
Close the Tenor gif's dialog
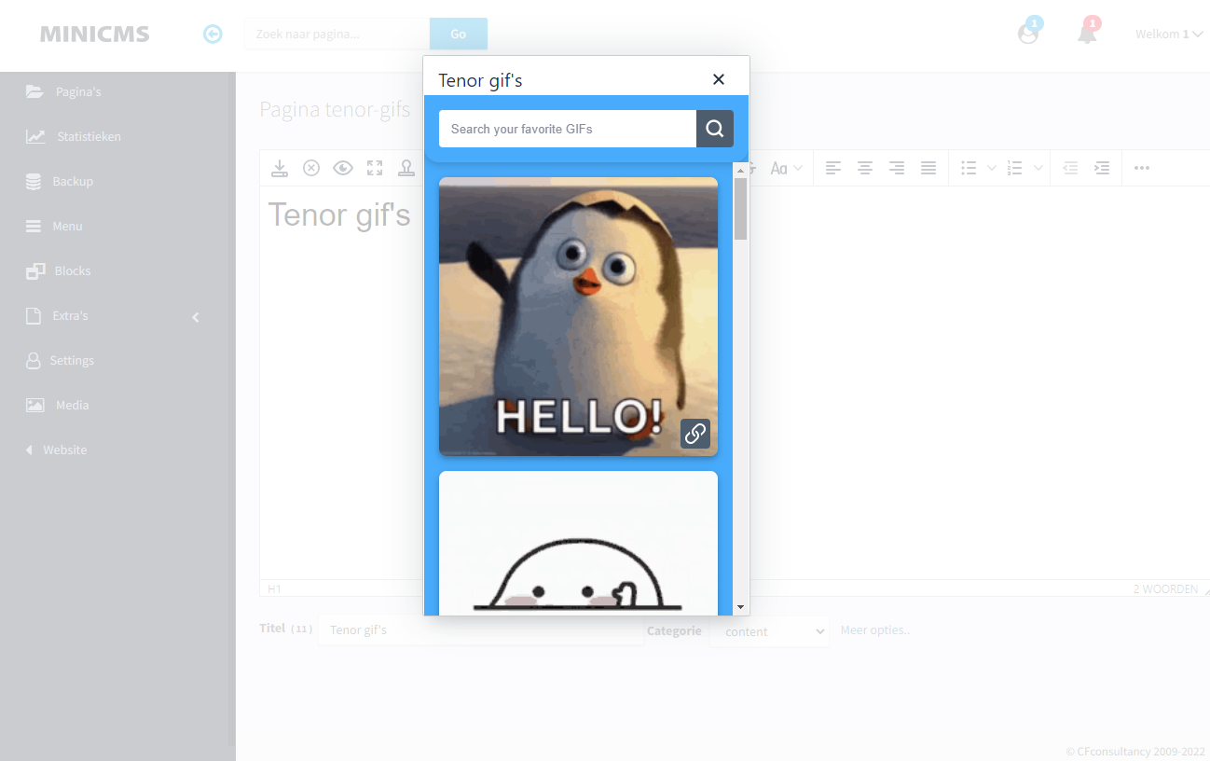pyautogui.click(x=719, y=79)
